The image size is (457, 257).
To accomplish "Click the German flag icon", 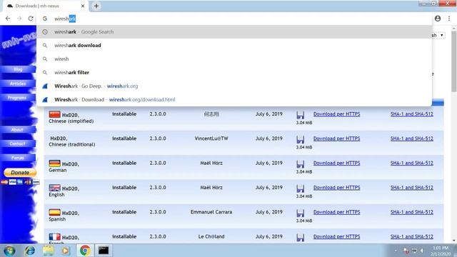I will point(54,163).
